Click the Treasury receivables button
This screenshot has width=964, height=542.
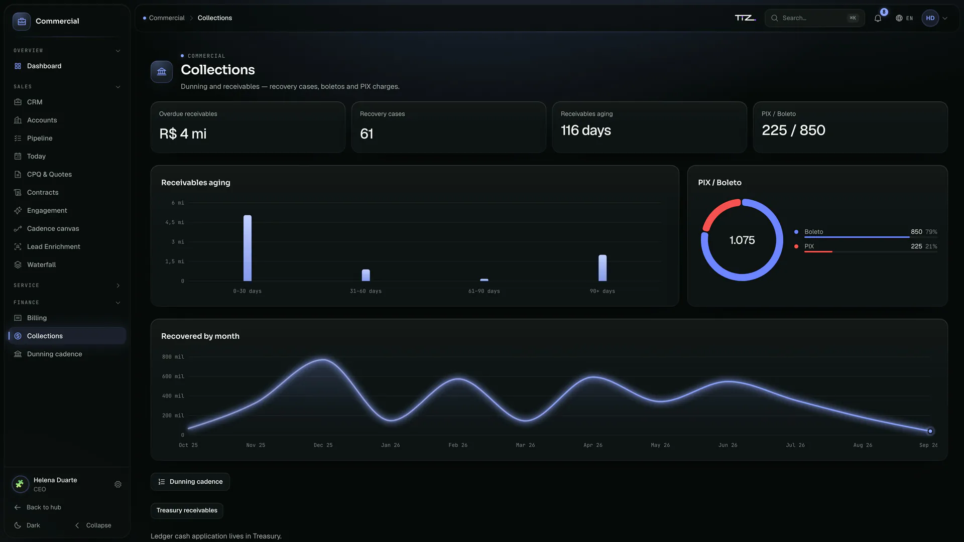[187, 510]
